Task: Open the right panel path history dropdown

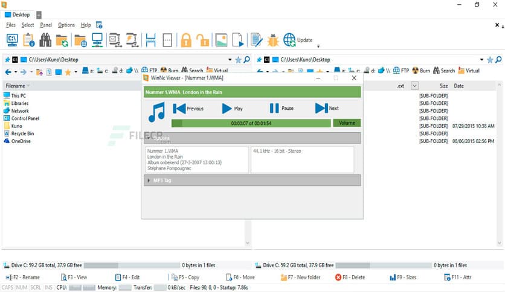Action: click(x=481, y=60)
